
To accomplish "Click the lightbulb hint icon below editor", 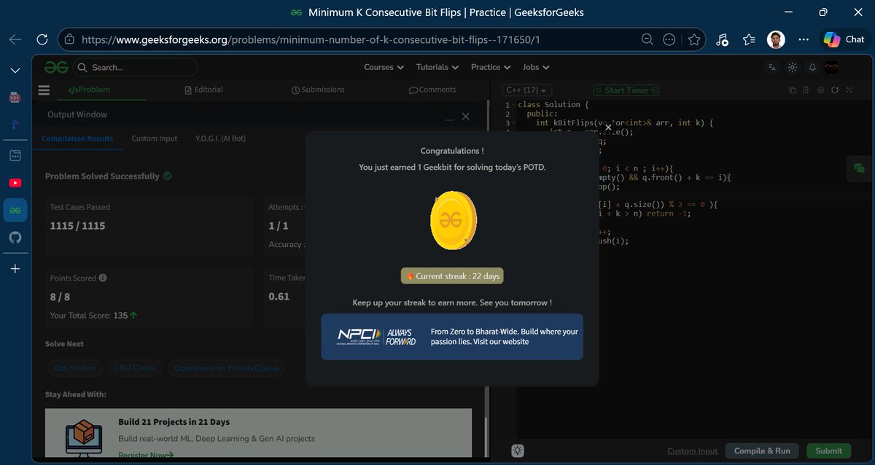I will click(x=518, y=450).
